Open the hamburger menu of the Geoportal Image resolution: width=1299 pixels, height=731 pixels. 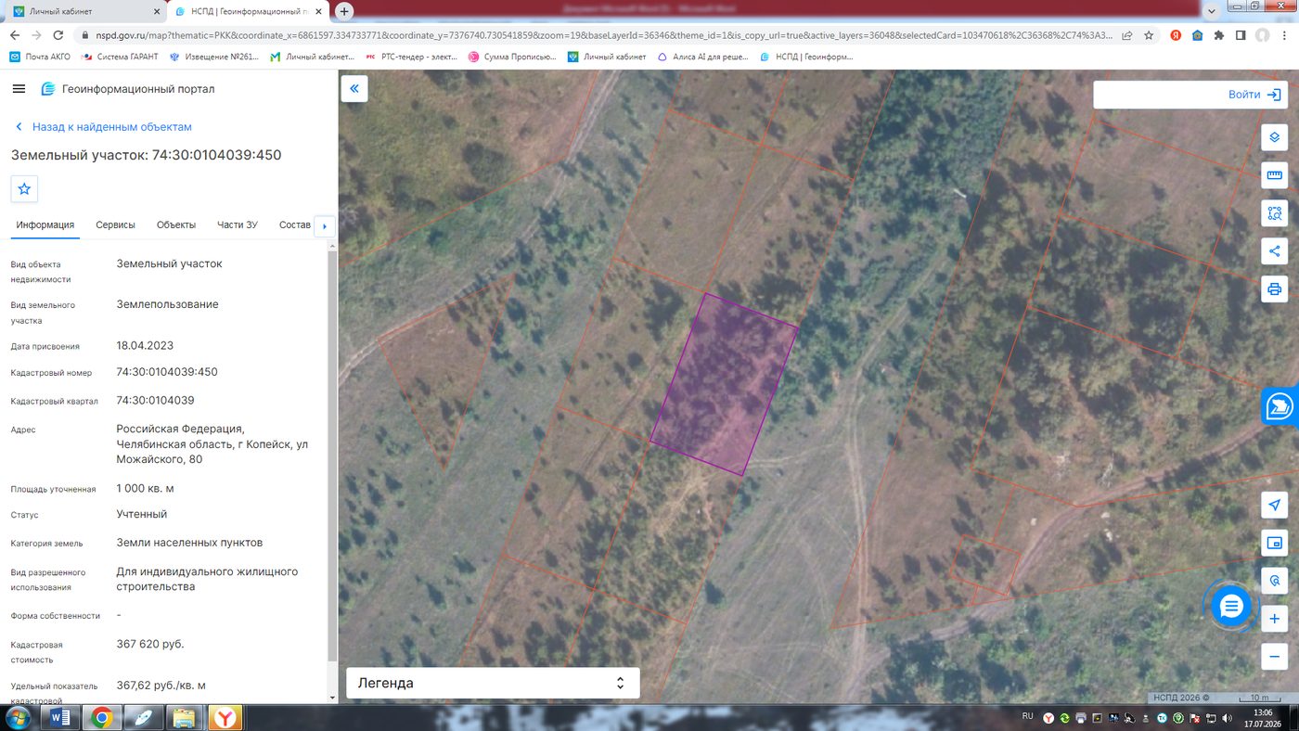tap(19, 89)
